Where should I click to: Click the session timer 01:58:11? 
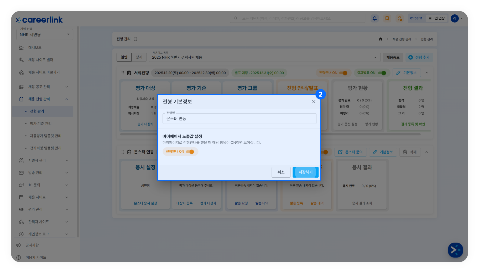[416, 18]
